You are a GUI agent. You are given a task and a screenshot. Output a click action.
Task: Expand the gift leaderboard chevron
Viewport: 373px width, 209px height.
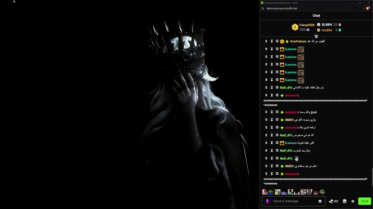[x=316, y=37]
